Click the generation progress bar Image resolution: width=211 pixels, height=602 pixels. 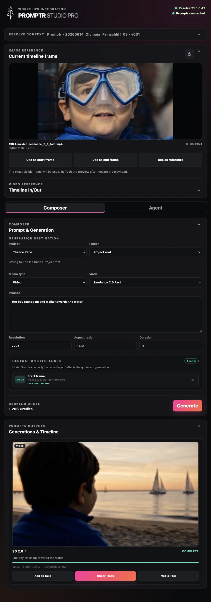pos(105,563)
